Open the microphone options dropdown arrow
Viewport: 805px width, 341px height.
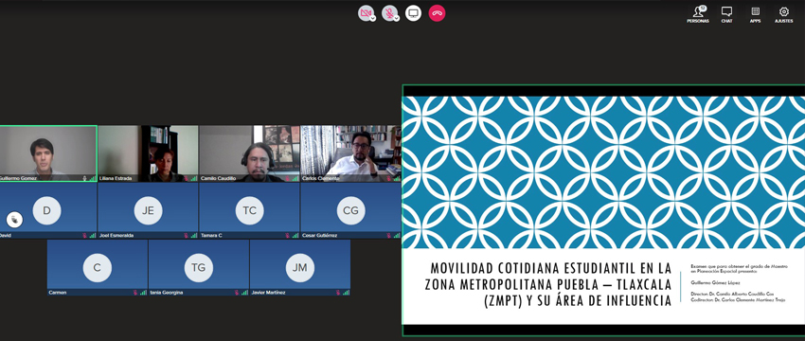[397, 18]
